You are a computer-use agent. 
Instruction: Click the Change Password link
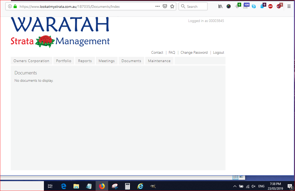[194, 52]
